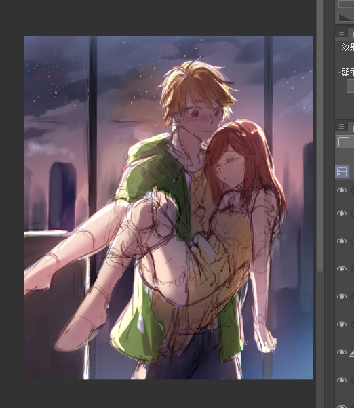354x408 pixels.
Task: Toggle the highlighted blue two-row list icon
Action: 342,171
